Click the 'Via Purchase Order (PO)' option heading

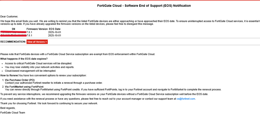point(20,80)
